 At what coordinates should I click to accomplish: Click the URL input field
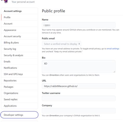pyautogui.click(x=79, y=86)
